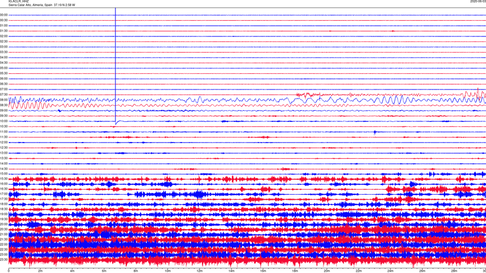
Task: Select the 08:30 trace time label
Action: click(4, 105)
